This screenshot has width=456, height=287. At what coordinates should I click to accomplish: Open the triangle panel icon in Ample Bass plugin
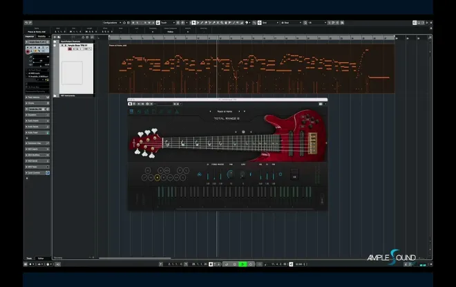tap(177, 111)
